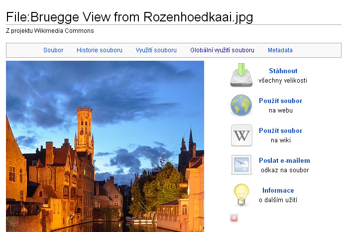Click 'Z projektu Wikimedia Commons' subtitle
348x232 pixels.
click(50, 31)
